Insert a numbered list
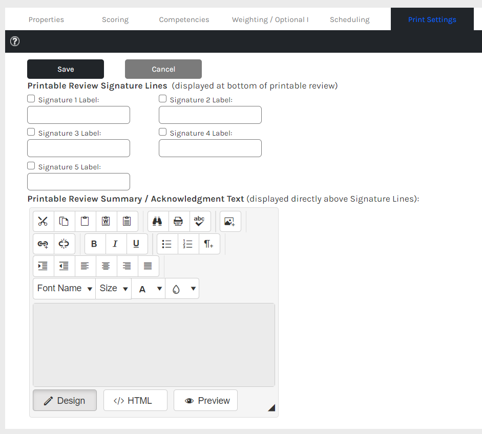This screenshot has height=434, width=482. [188, 244]
